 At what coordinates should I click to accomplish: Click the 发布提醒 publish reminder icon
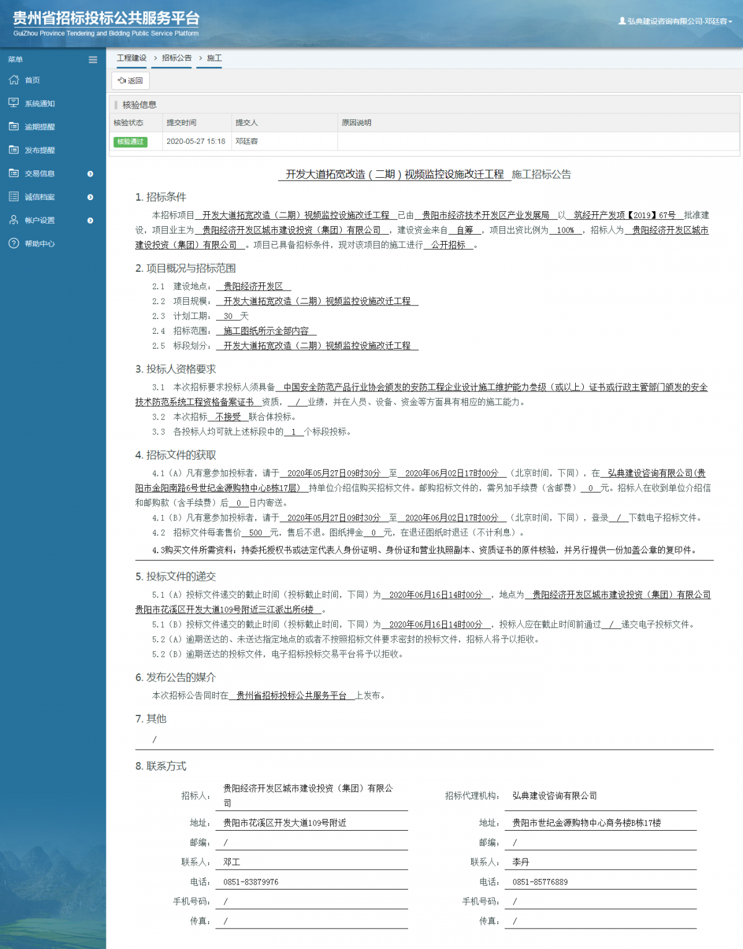pos(13,150)
